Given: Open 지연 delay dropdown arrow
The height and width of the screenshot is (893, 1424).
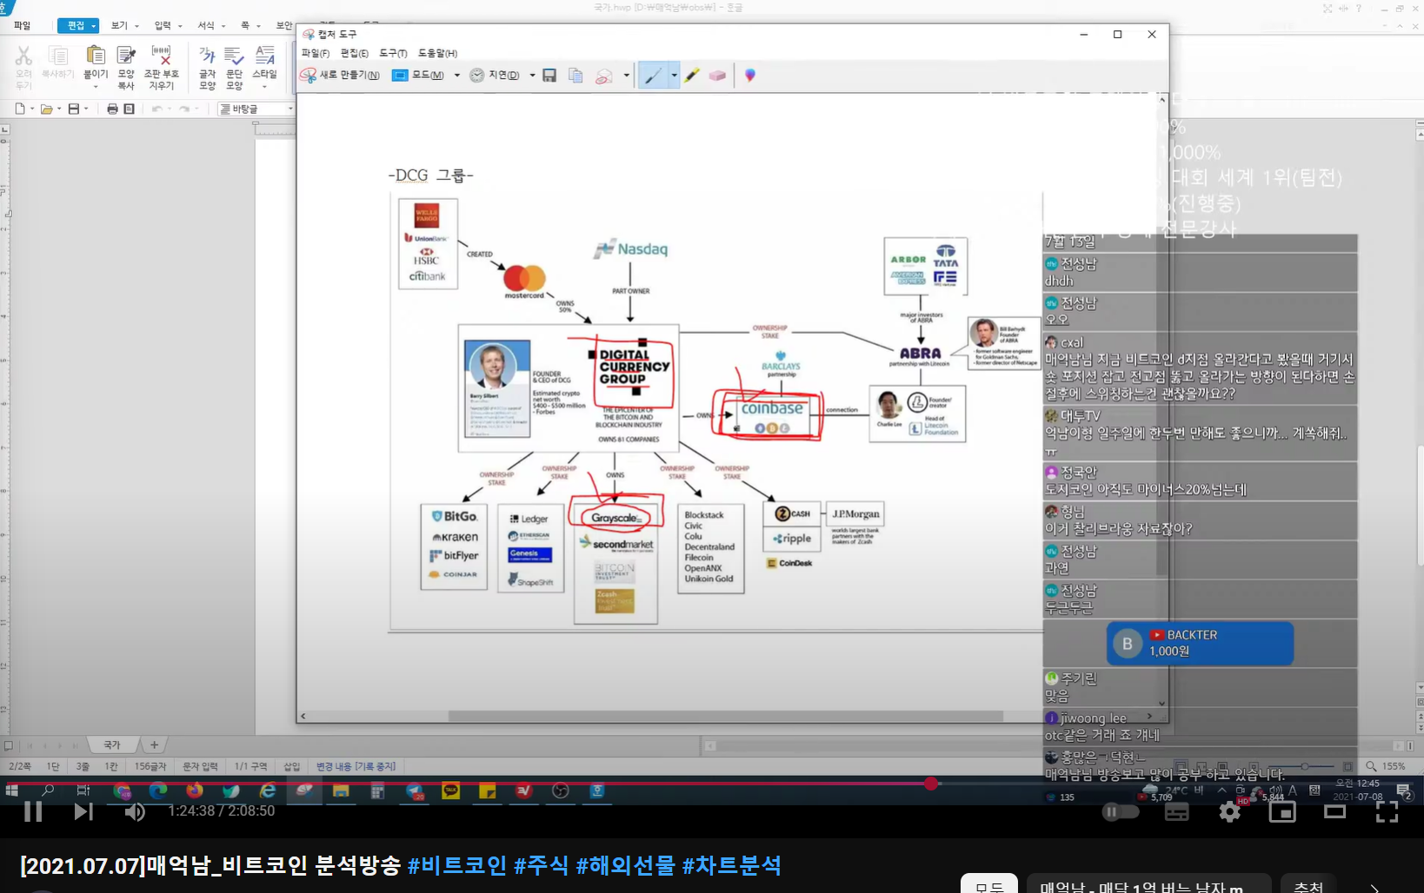Looking at the screenshot, I should pos(532,76).
